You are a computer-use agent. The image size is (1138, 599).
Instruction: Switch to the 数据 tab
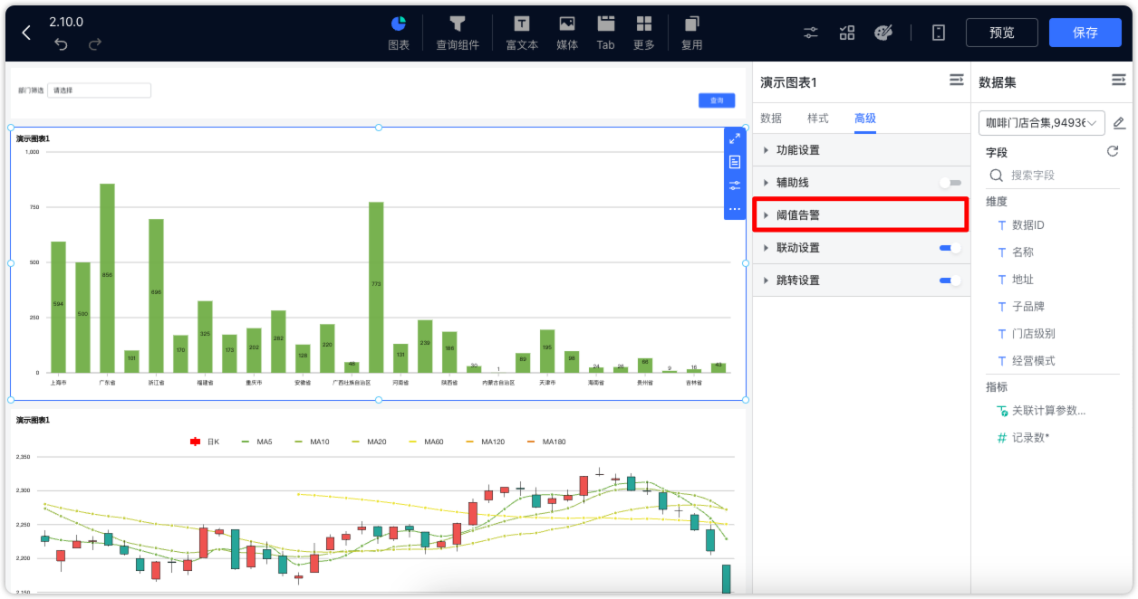coord(771,119)
